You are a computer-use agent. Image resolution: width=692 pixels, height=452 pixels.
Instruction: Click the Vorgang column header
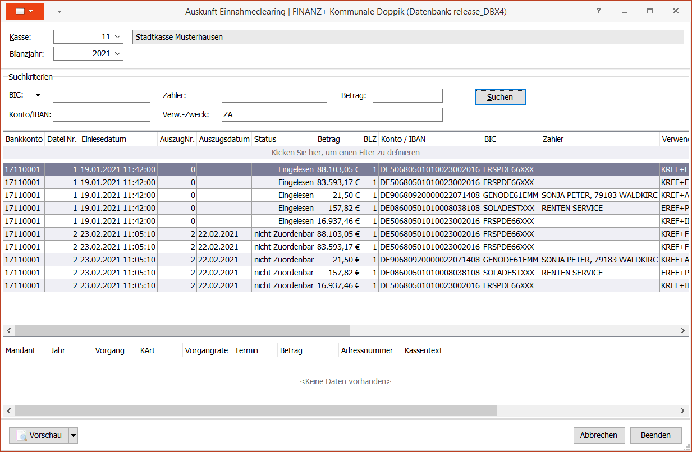116,350
